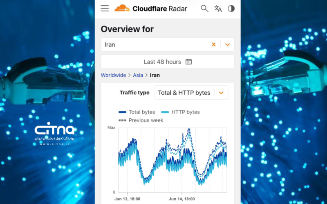Click the Cloudflare cloud logo
This screenshot has width=327, height=204.
point(122,8)
